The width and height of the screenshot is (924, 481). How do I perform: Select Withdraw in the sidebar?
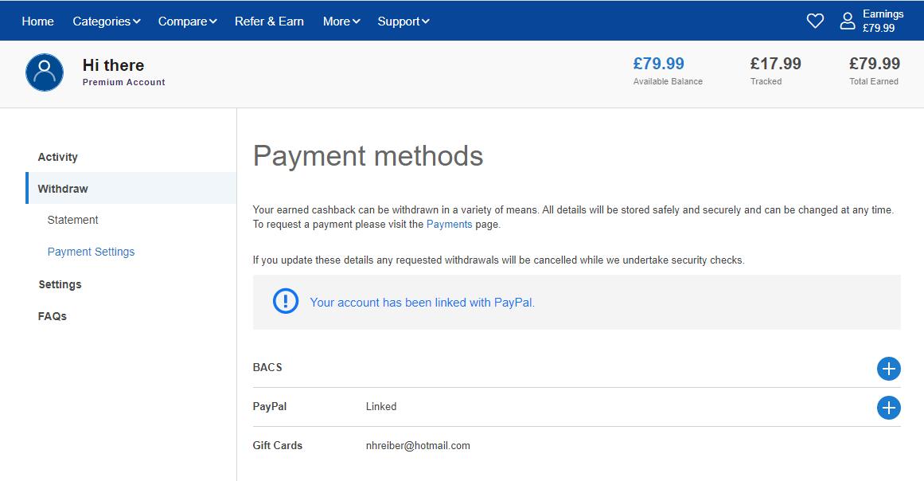click(63, 189)
